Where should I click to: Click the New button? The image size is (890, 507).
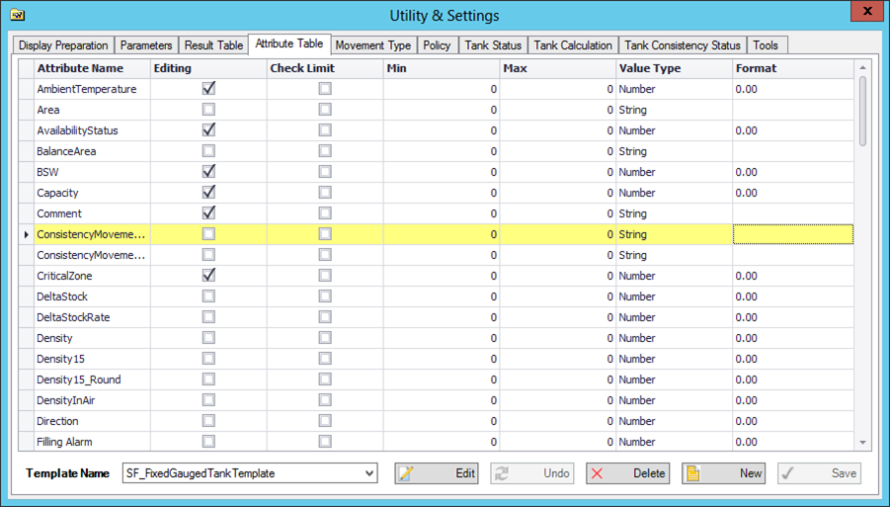[724, 473]
